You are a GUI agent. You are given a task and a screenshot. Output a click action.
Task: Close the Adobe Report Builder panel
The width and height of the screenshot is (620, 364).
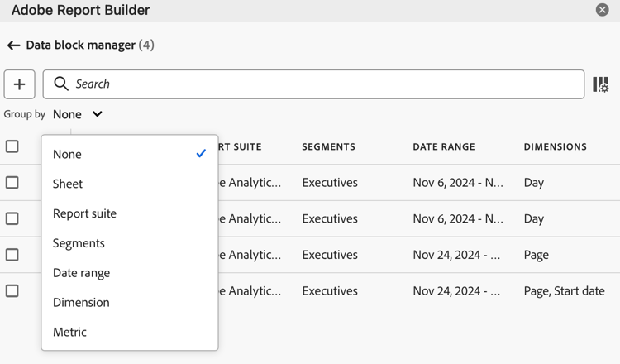[x=602, y=9]
